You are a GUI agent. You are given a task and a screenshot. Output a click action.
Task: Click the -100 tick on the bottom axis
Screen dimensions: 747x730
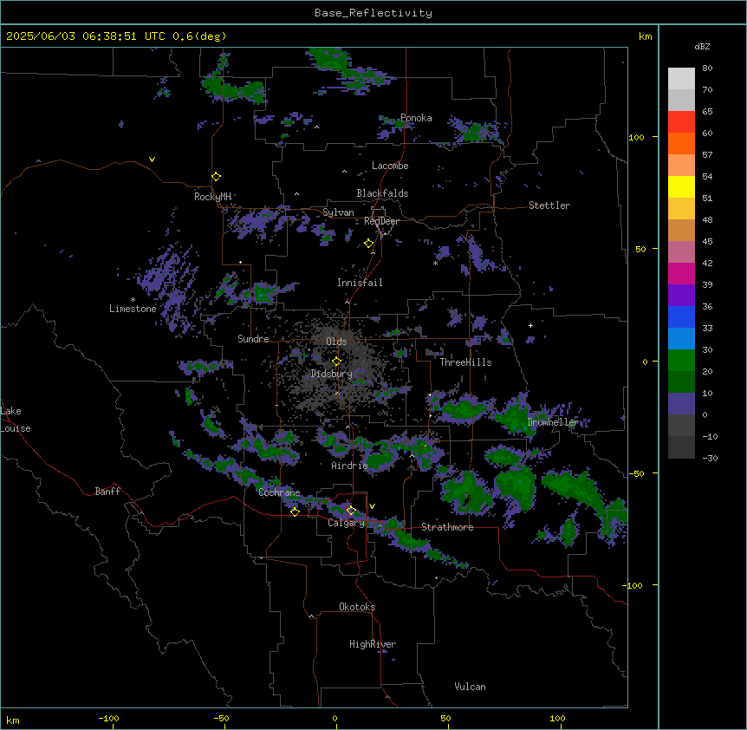[108, 718]
